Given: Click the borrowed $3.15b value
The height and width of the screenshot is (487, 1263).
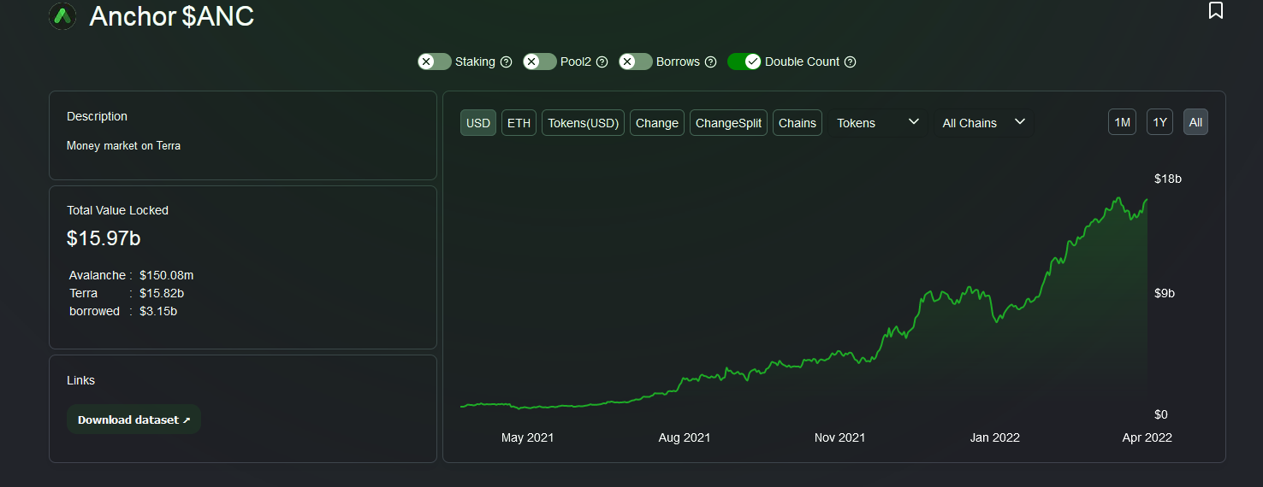Looking at the screenshot, I should click(x=158, y=311).
